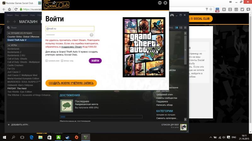Image resolution: width=252 pixels, height=141 pixels.
Task: Open Игры menu in Steam window
Action: (32, 15)
